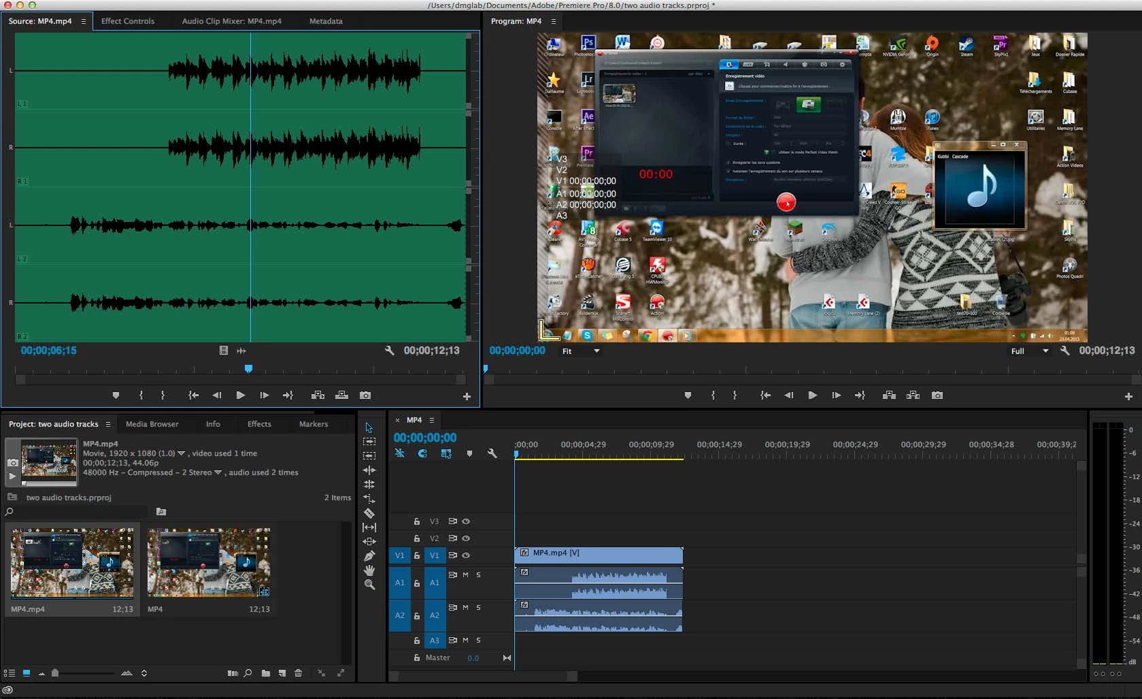The width and height of the screenshot is (1142, 699).
Task: Mute audio track A1
Action: [x=465, y=574]
